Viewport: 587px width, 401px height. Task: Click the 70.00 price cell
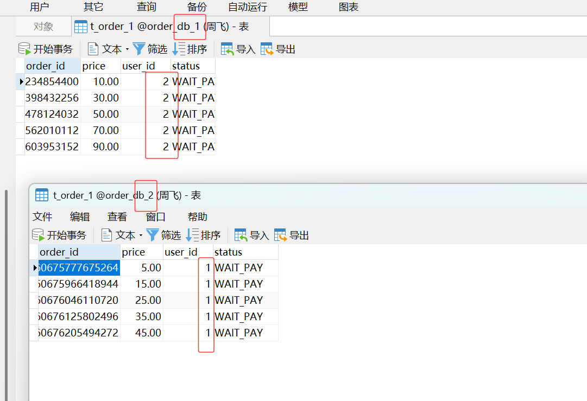tap(100, 131)
